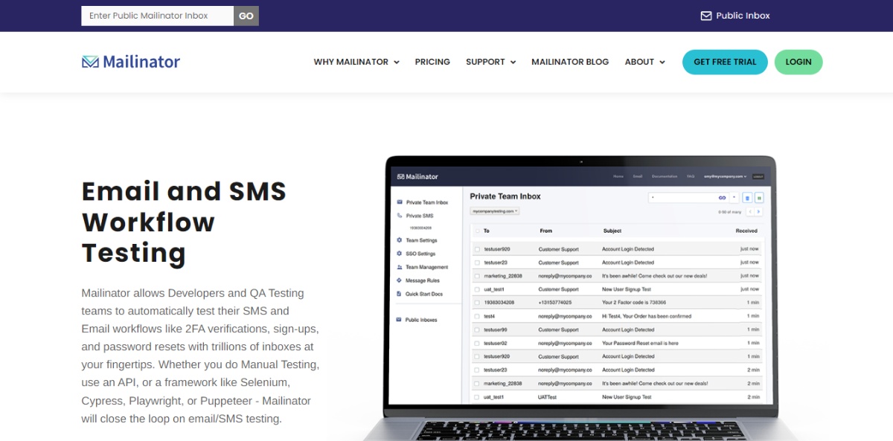Select FAQ in the laptop screenshot header
Screen dimensions: 893x441
[x=691, y=176]
